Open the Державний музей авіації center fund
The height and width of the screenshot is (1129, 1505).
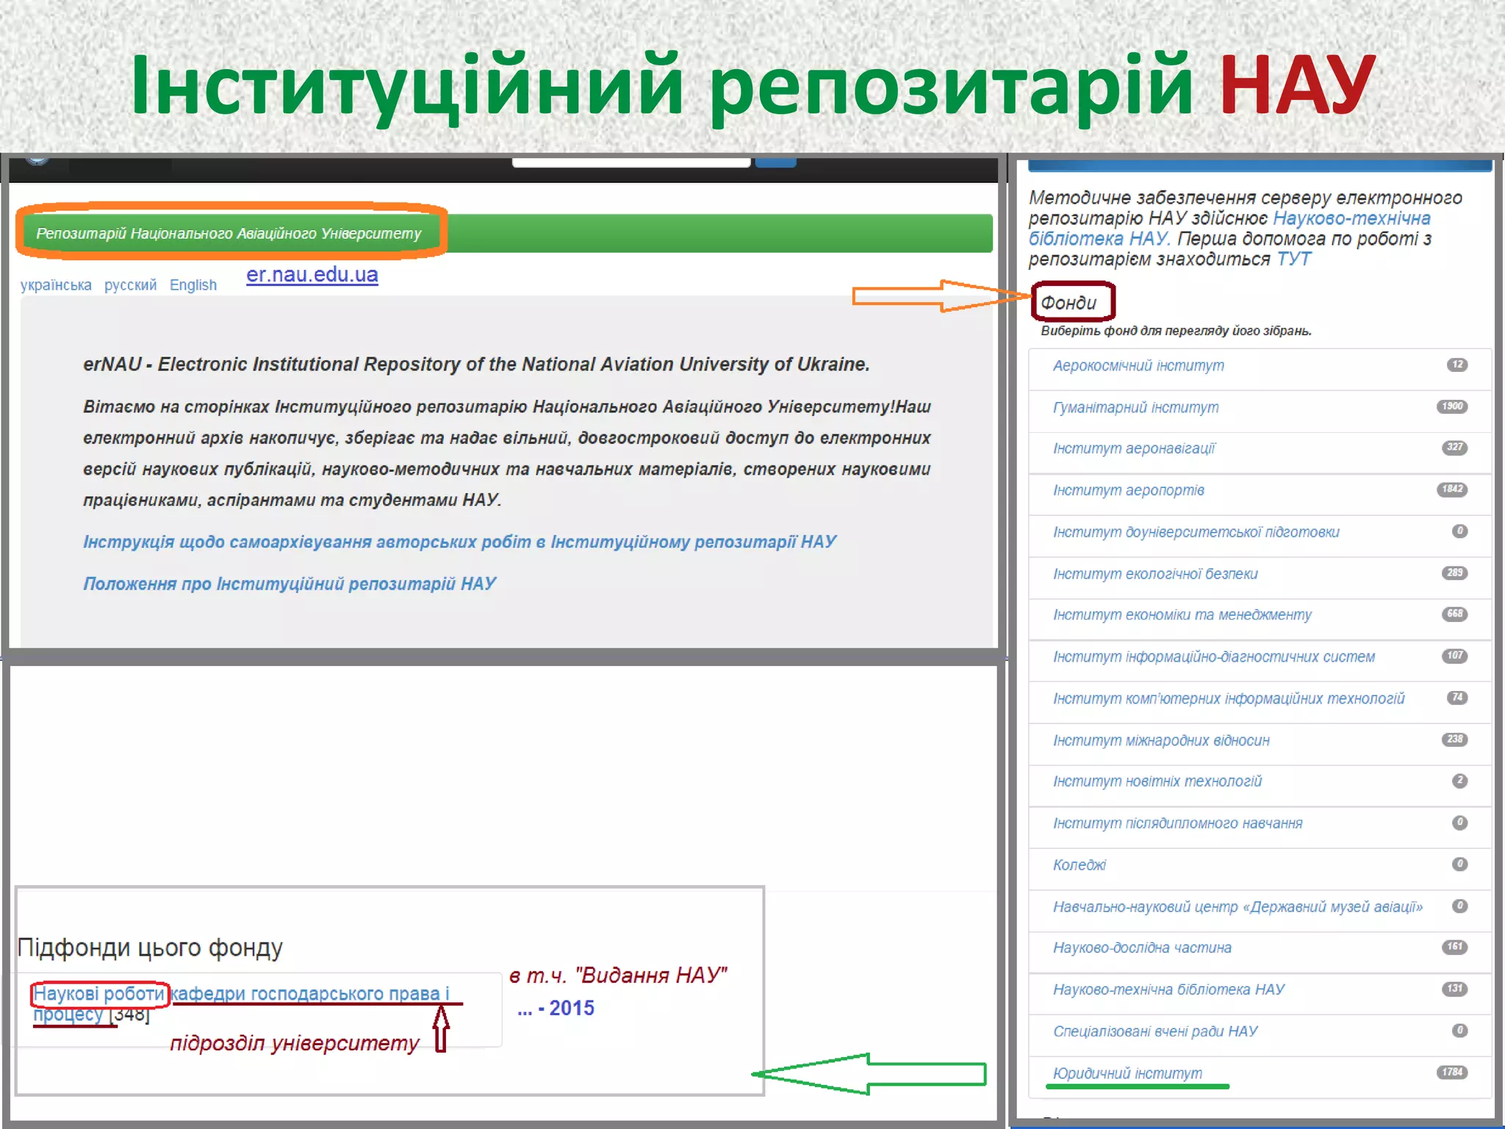pyautogui.click(x=1238, y=907)
